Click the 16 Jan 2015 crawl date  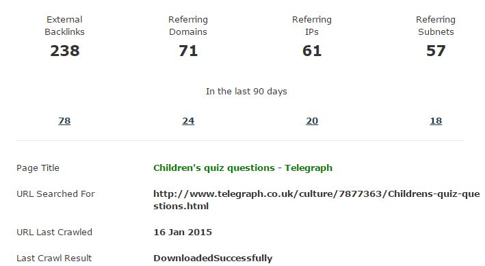(183, 232)
